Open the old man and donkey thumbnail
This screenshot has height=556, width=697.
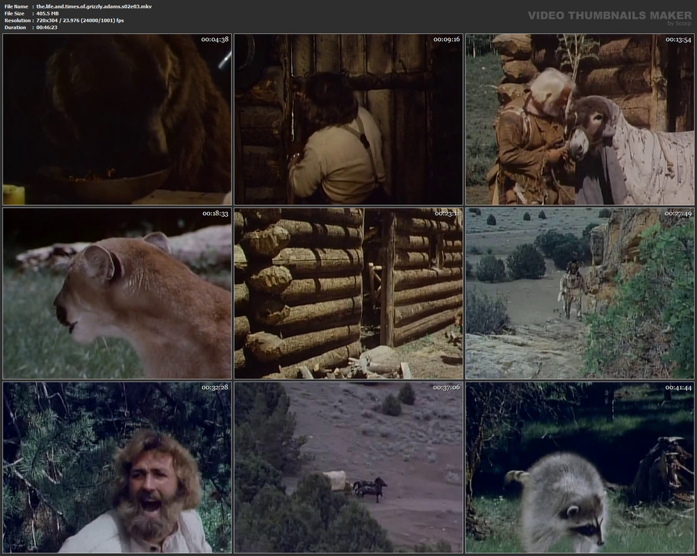click(580, 120)
